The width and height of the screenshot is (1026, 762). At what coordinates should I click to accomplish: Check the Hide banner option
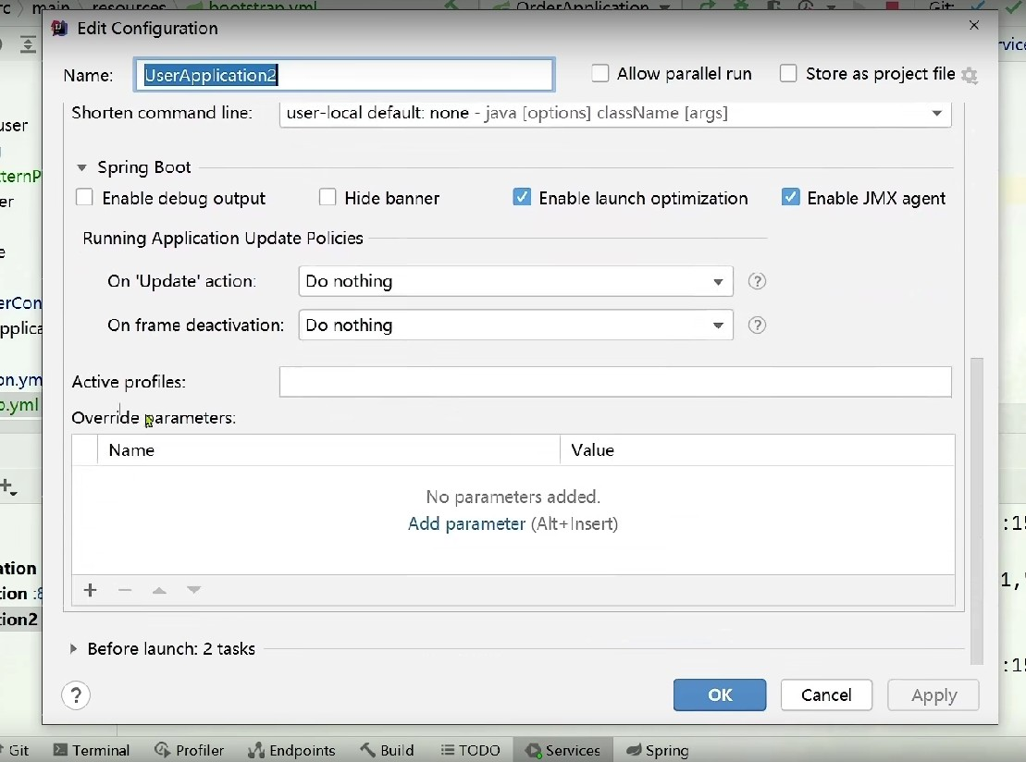(x=328, y=198)
